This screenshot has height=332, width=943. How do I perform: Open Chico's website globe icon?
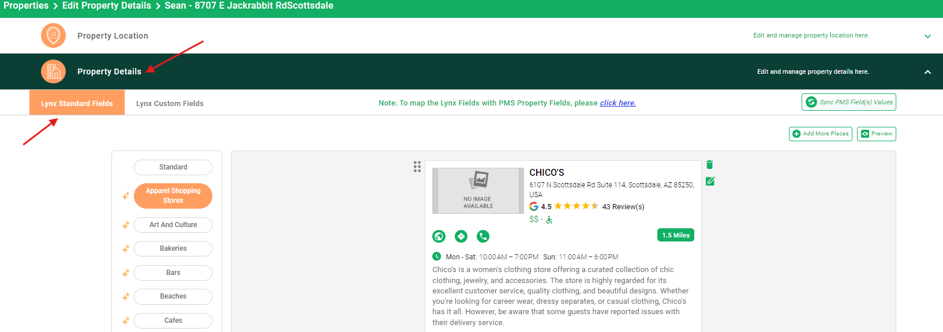pyautogui.click(x=439, y=236)
